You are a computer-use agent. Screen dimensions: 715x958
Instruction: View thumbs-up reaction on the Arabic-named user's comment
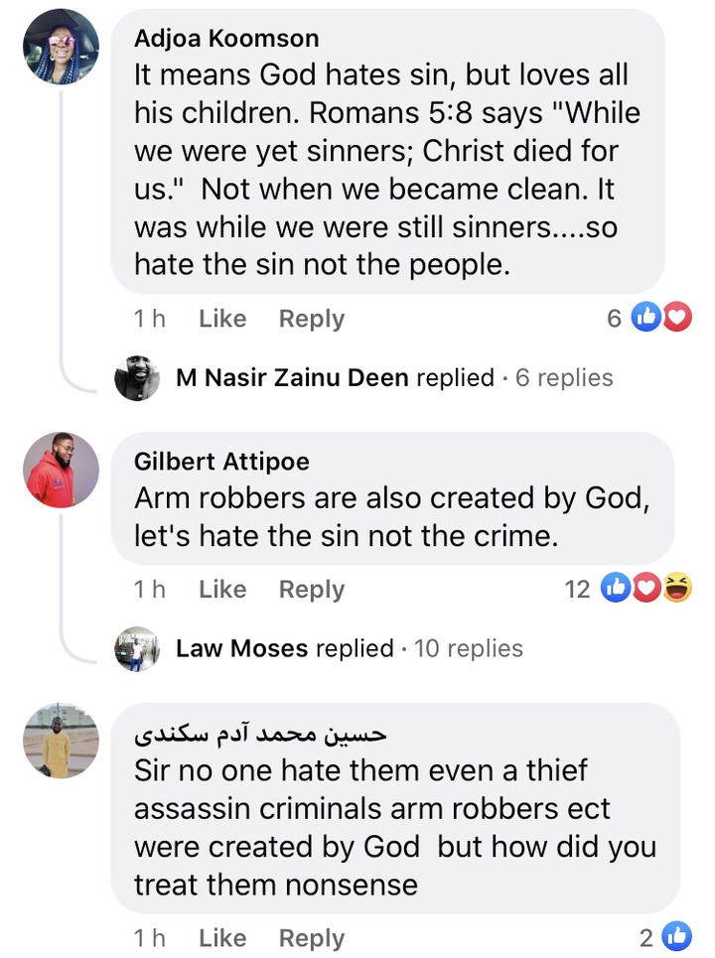[x=676, y=937]
